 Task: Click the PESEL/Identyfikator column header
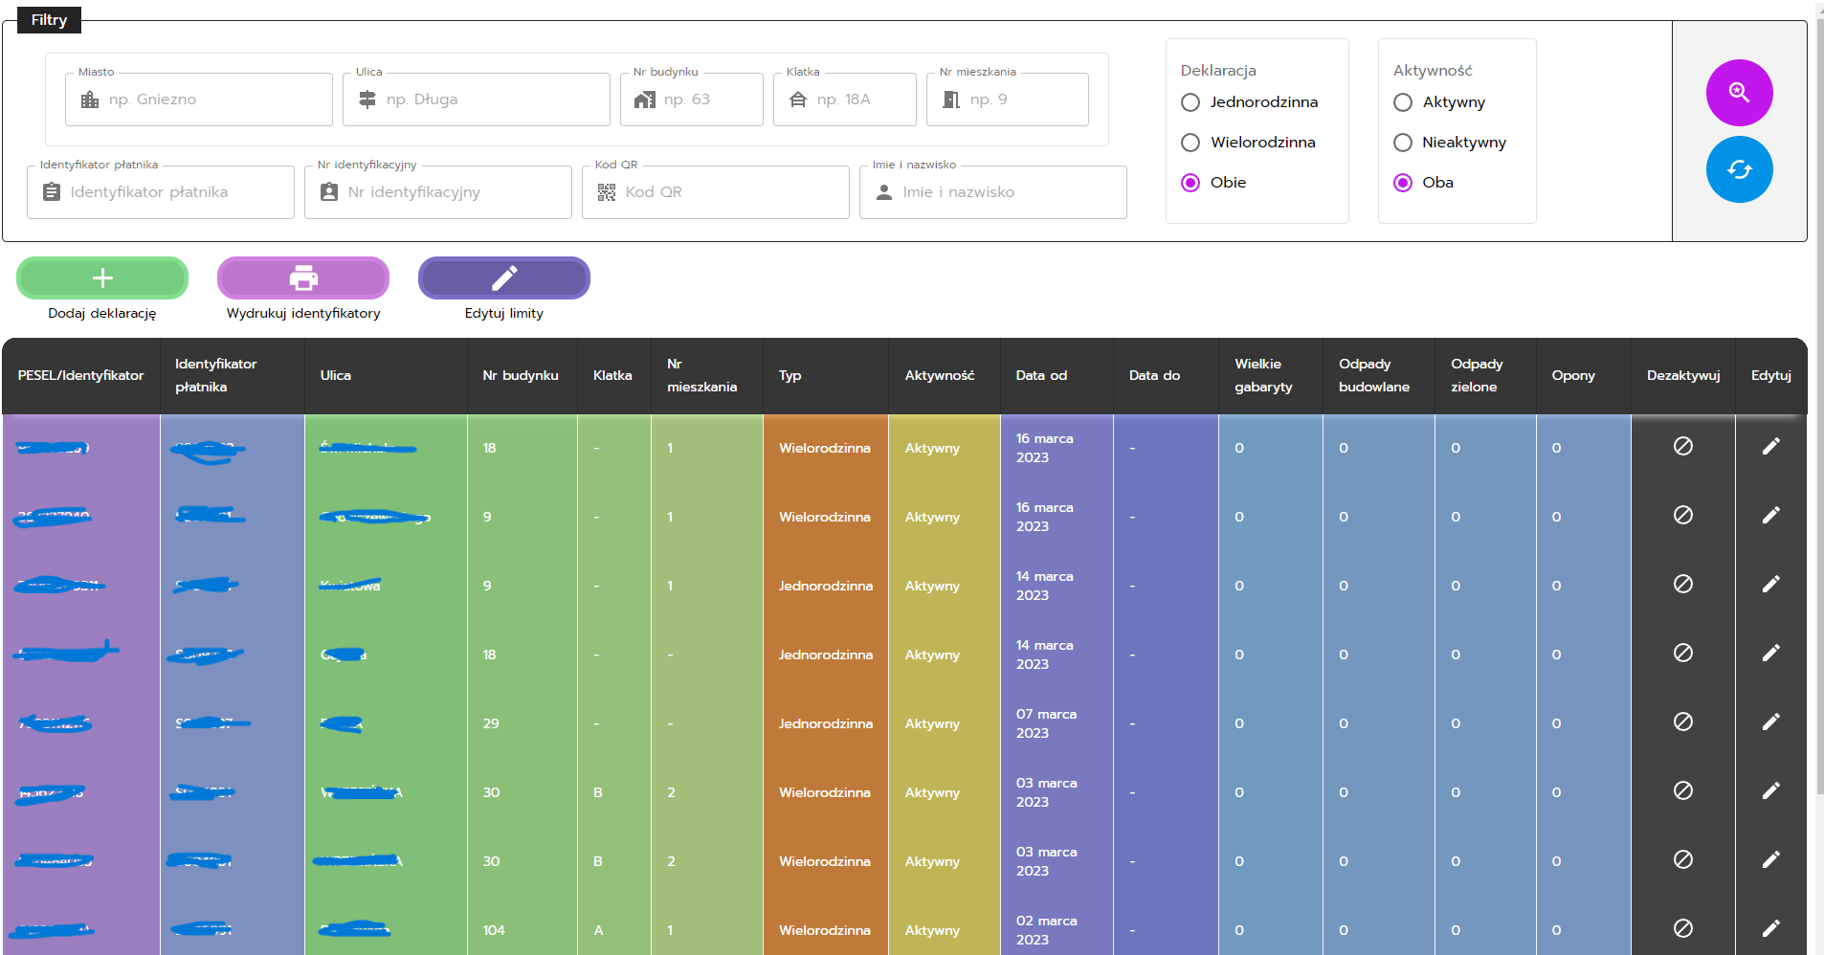81,375
